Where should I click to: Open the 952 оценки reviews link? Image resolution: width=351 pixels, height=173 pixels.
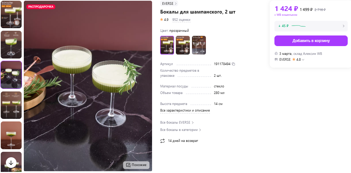pos(181,20)
